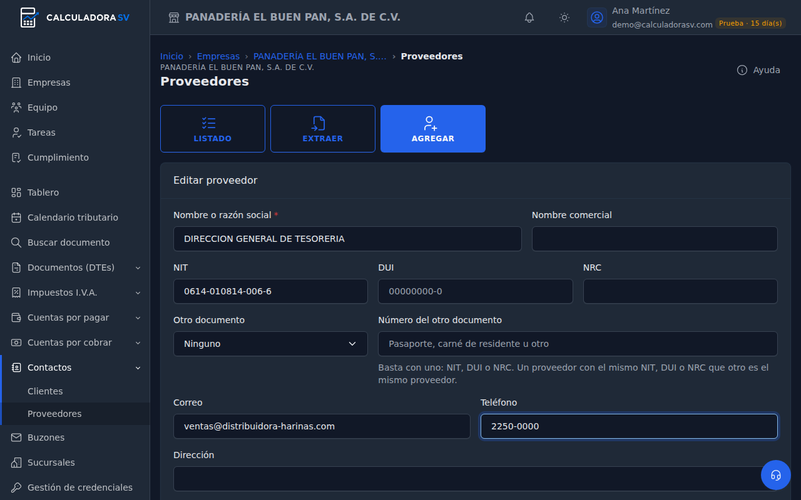801x500 pixels.
Task: Open Proveedores in sidebar menu
Action: tap(54, 414)
